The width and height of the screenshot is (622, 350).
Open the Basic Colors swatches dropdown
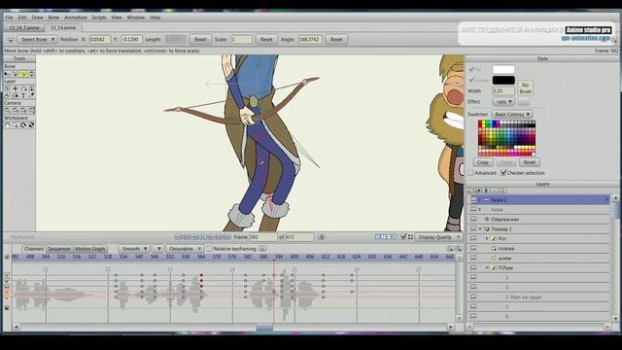coord(512,115)
